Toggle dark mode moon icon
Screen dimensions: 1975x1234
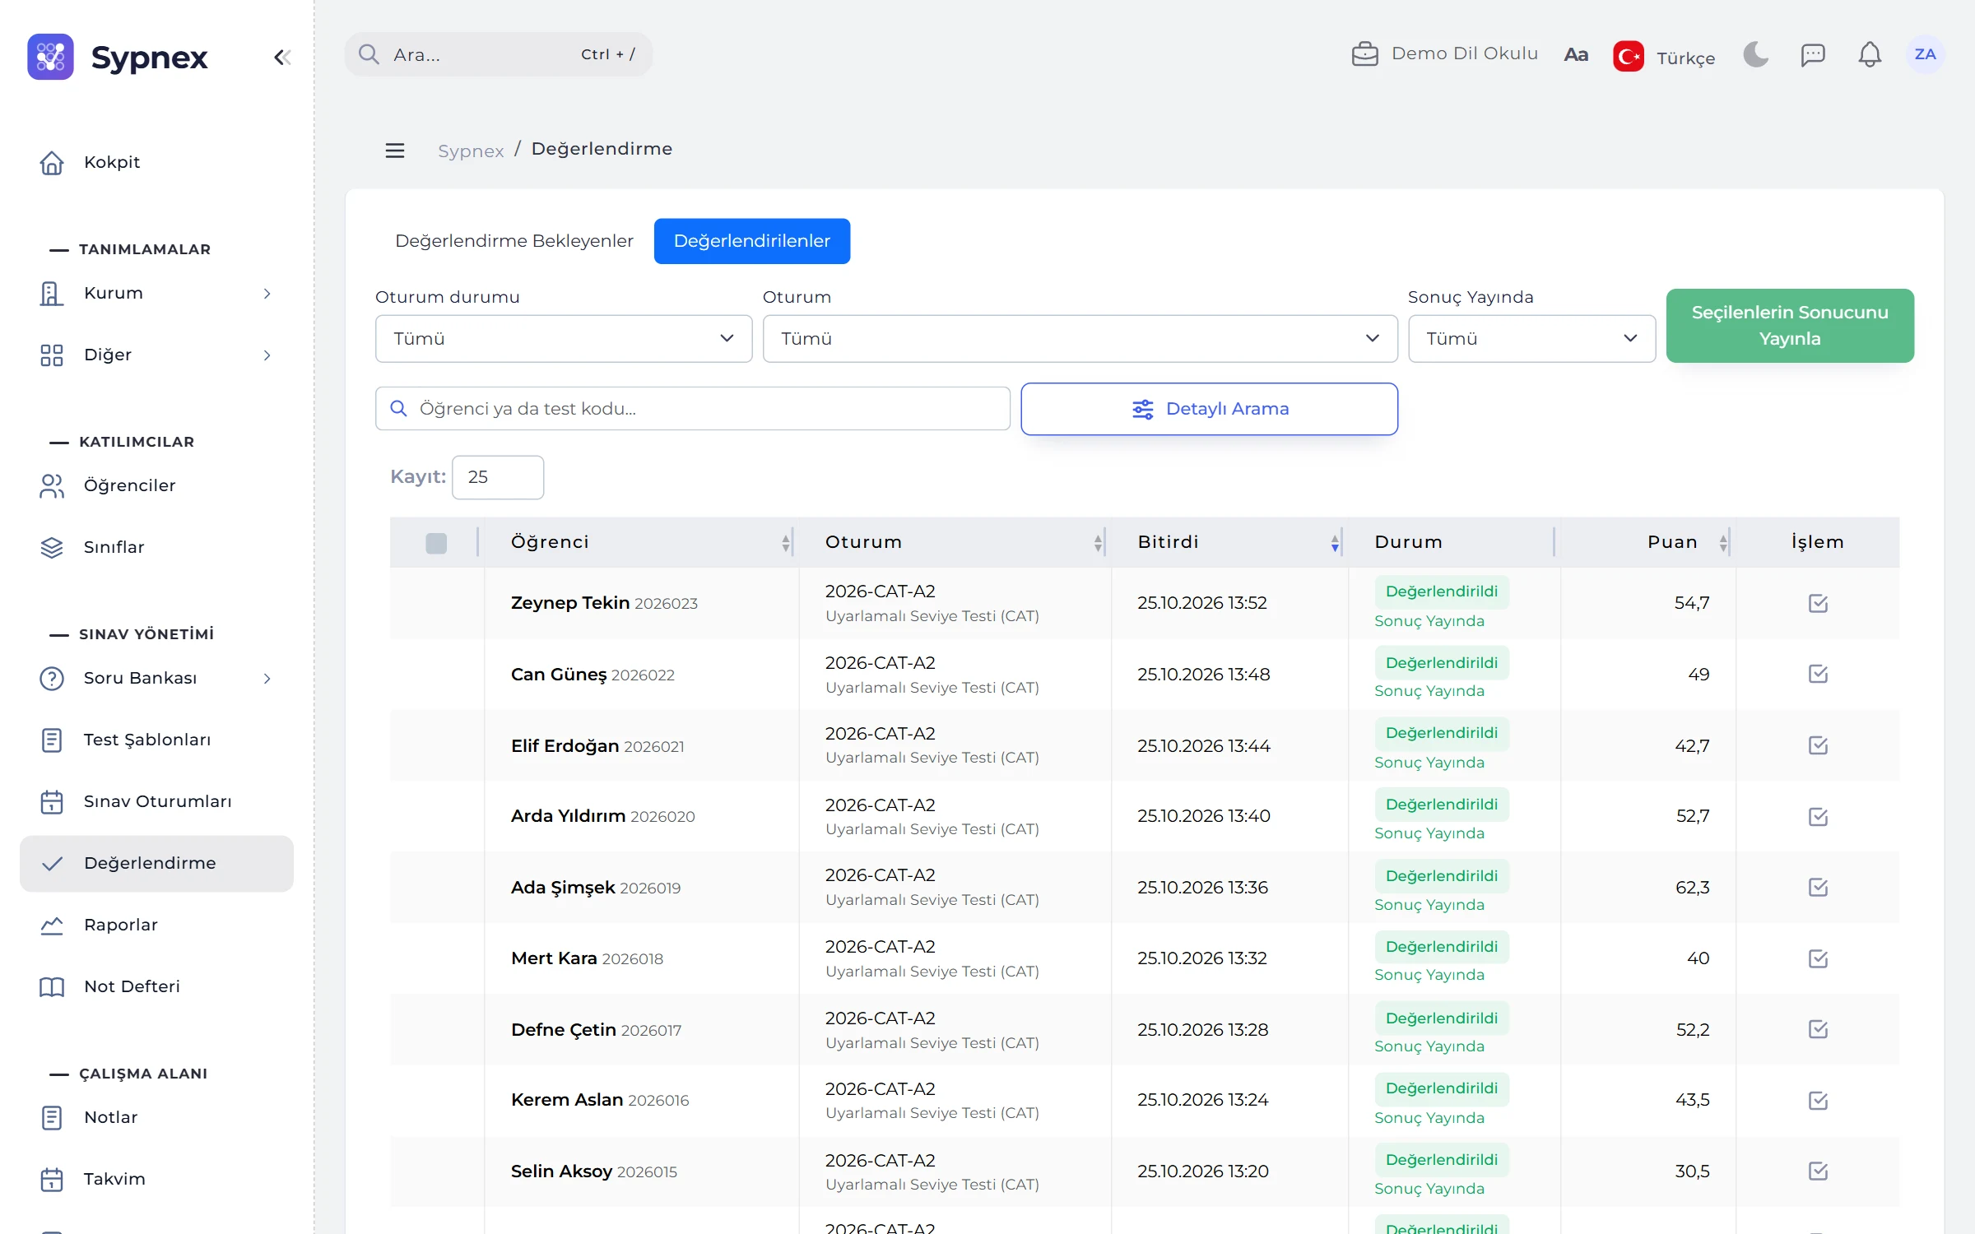[x=1755, y=54]
